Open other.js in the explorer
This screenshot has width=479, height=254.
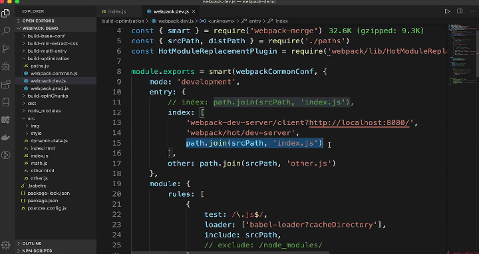pyautogui.click(x=56, y=178)
